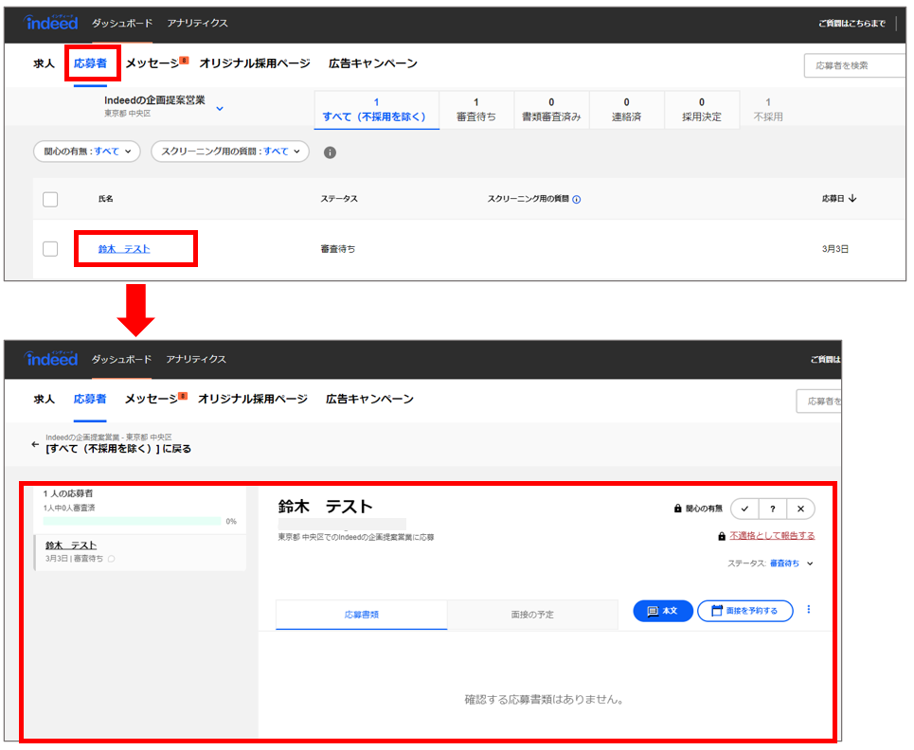Switch to 応募者 tab in upper screenshot
This screenshot has width=914, height=750.
pos(90,62)
